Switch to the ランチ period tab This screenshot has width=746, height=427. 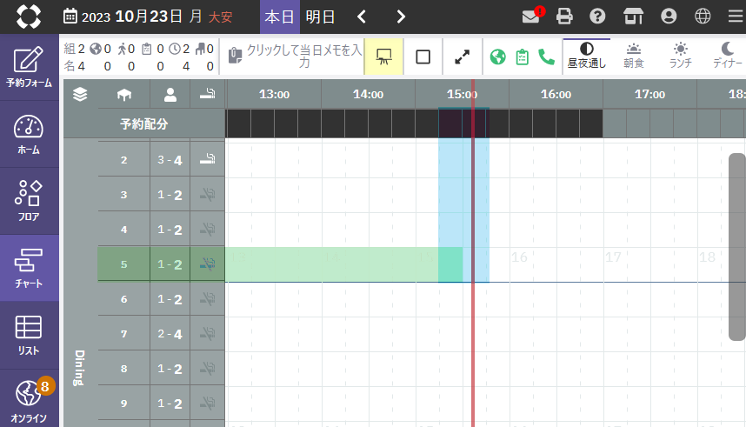click(680, 56)
